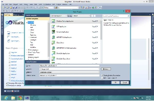The height and width of the screenshot is (101, 154).
Task: Click the Recent Templates section header
Action: 37,15
